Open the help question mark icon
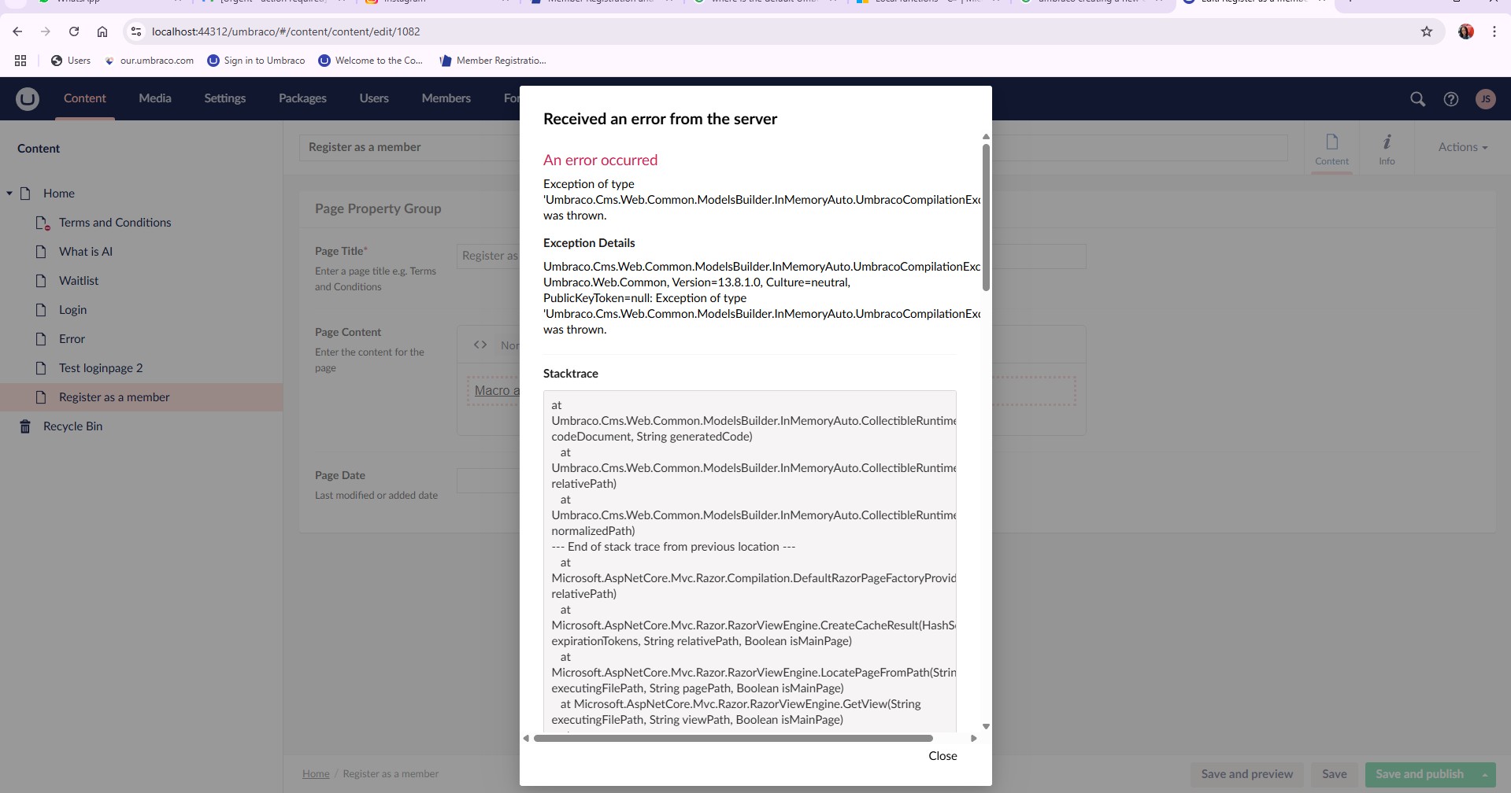The image size is (1511, 793). tap(1450, 98)
